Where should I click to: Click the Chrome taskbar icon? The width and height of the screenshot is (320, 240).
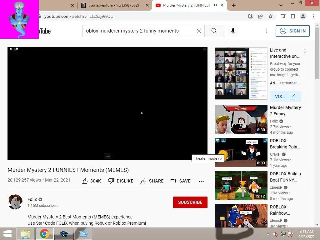[44, 234]
